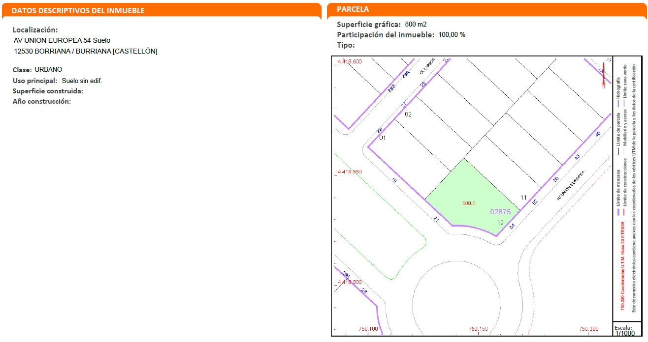Select parcel number 11 on the map
648x342 pixels.
pos(523,198)
